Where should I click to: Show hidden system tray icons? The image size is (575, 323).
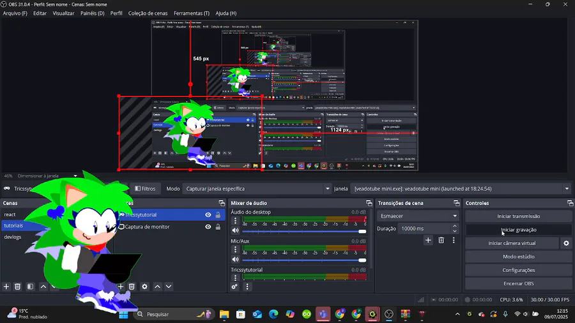[457, 314]
